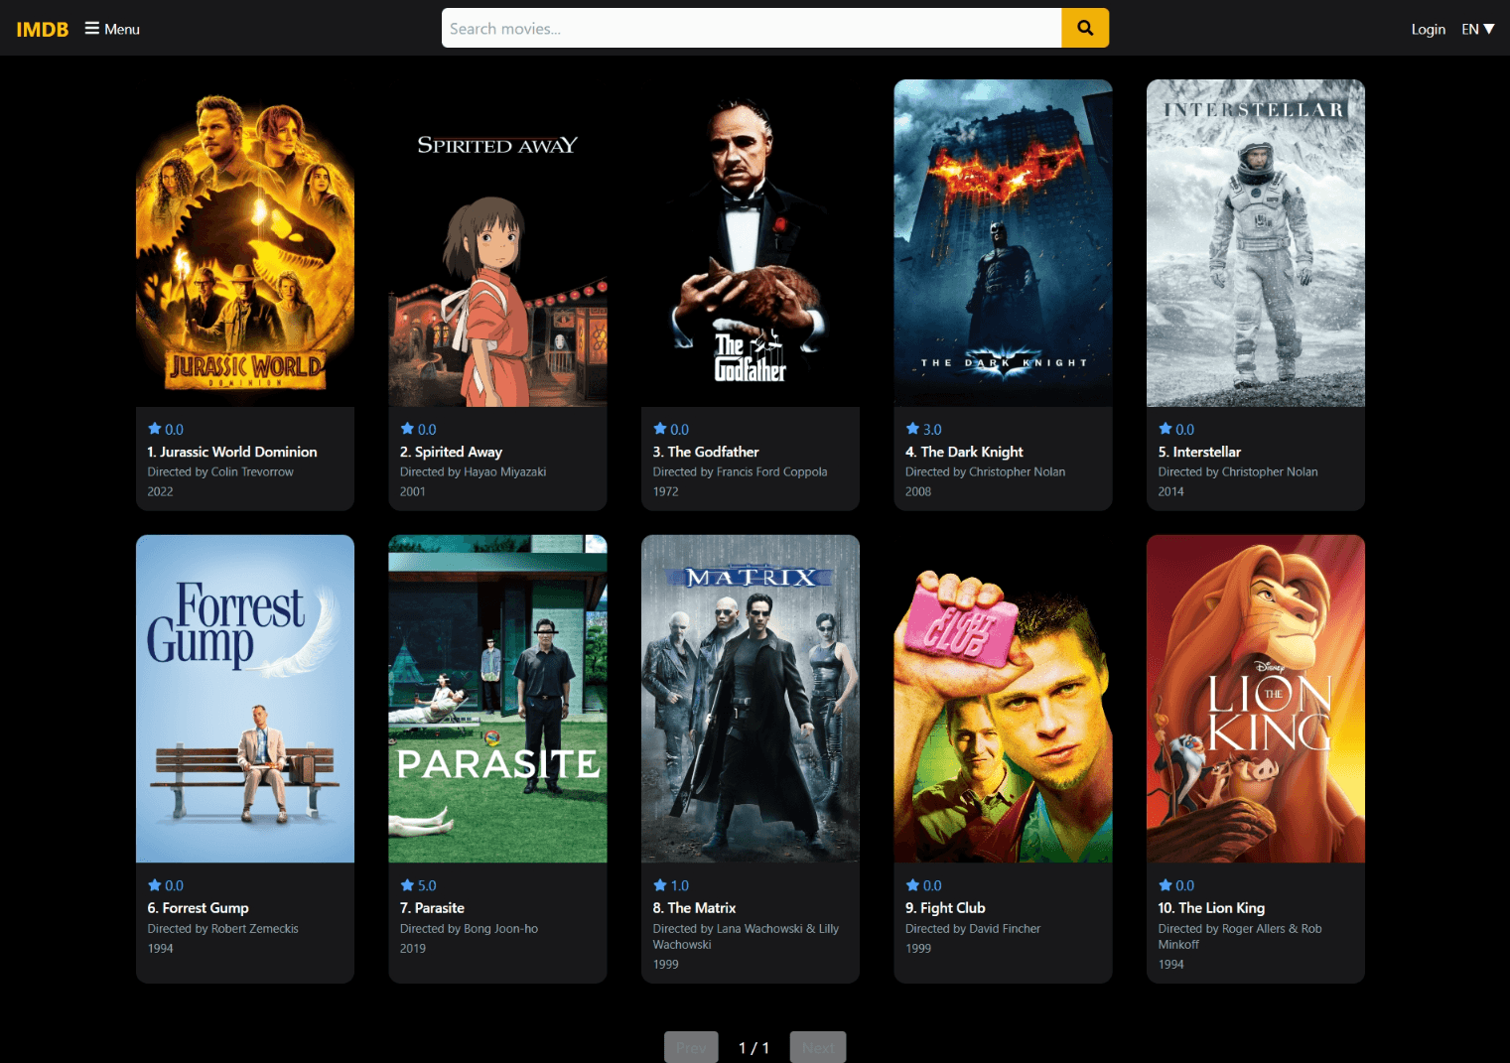Click the year 2022 under Jurassic World Dominion
Image resolution: width=1510 pixels, height=1063 pixels.
160,492
